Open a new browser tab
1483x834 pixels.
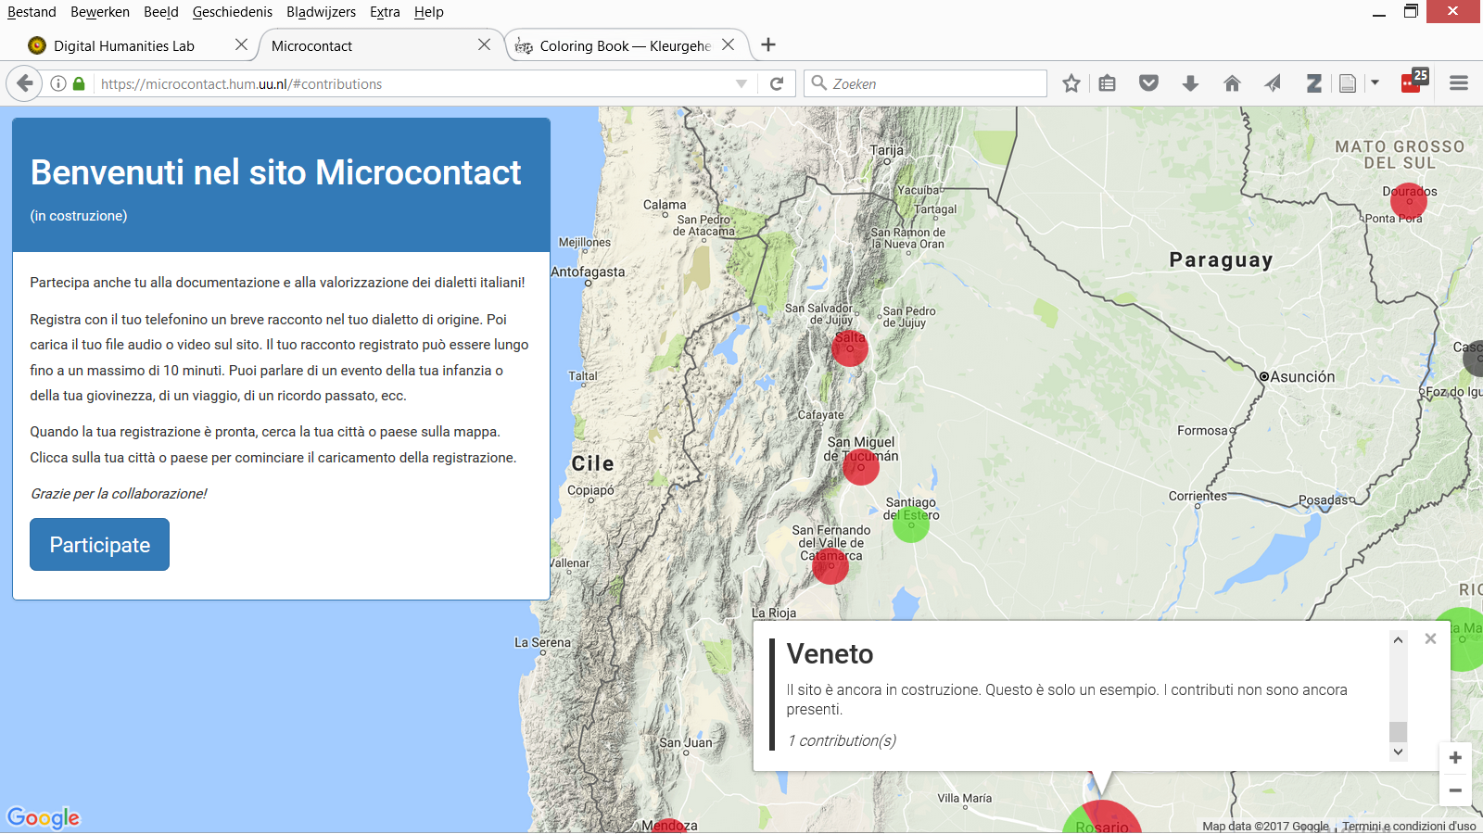(768, 44)
